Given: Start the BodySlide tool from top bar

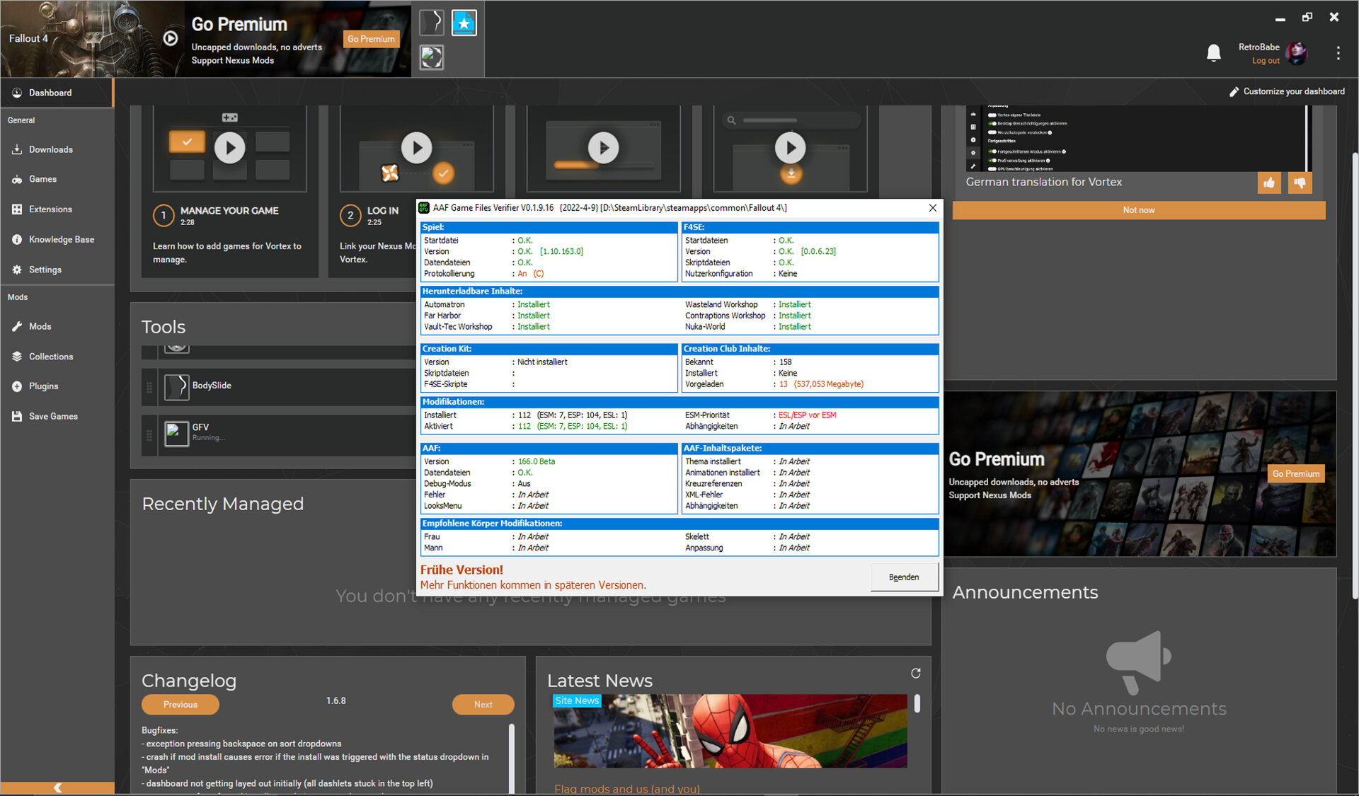Looking at the screenshot, I should [x=431, y=23].
